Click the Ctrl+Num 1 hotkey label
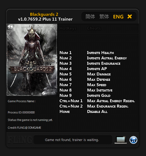Viewport: 146px width, 156px height. tap(71, 101)
